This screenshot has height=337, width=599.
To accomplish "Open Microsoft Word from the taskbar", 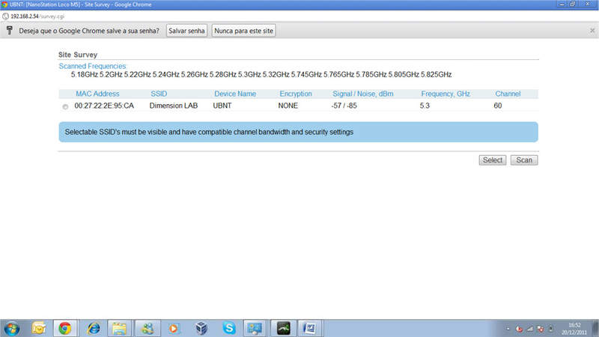I will 309,328.
